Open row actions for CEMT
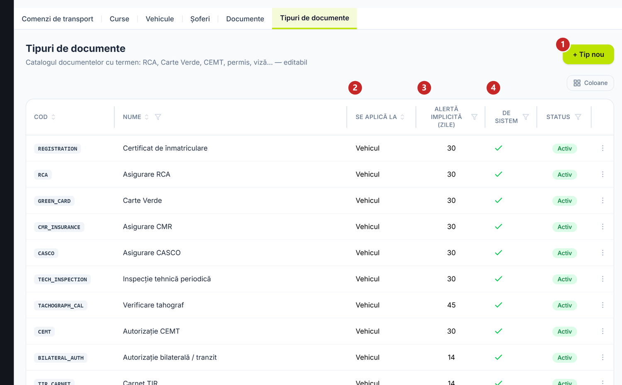 click(603, 331)
